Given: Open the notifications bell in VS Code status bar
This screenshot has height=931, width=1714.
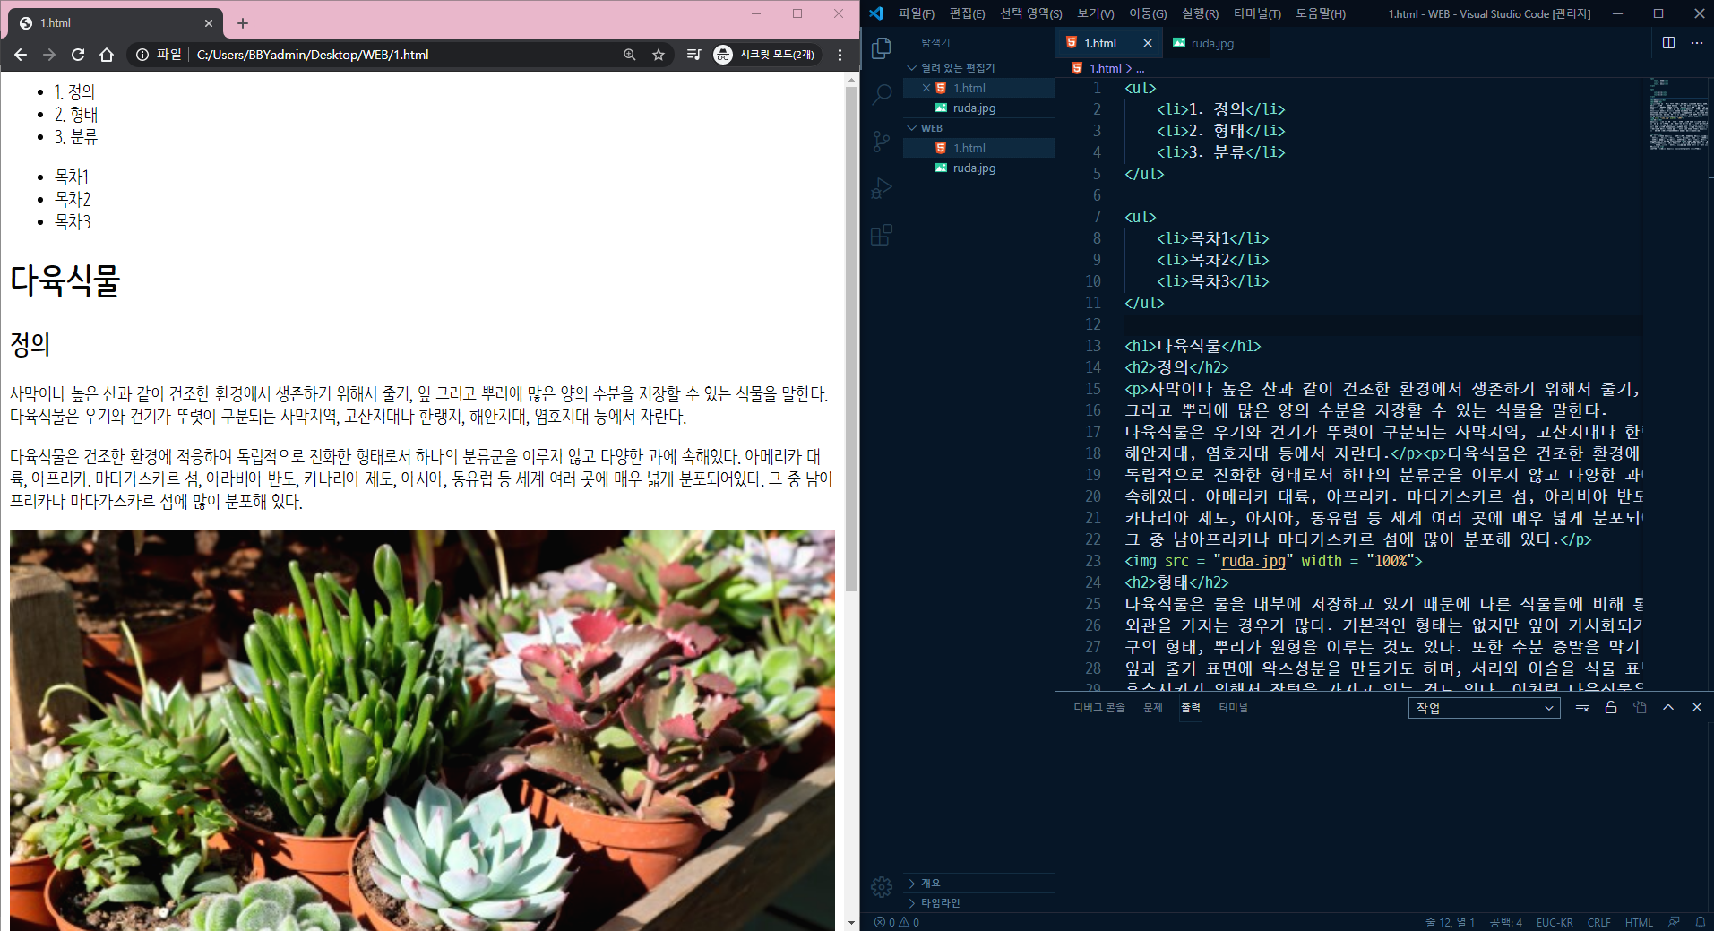Looking at the screenshot, I should 1700,922.
